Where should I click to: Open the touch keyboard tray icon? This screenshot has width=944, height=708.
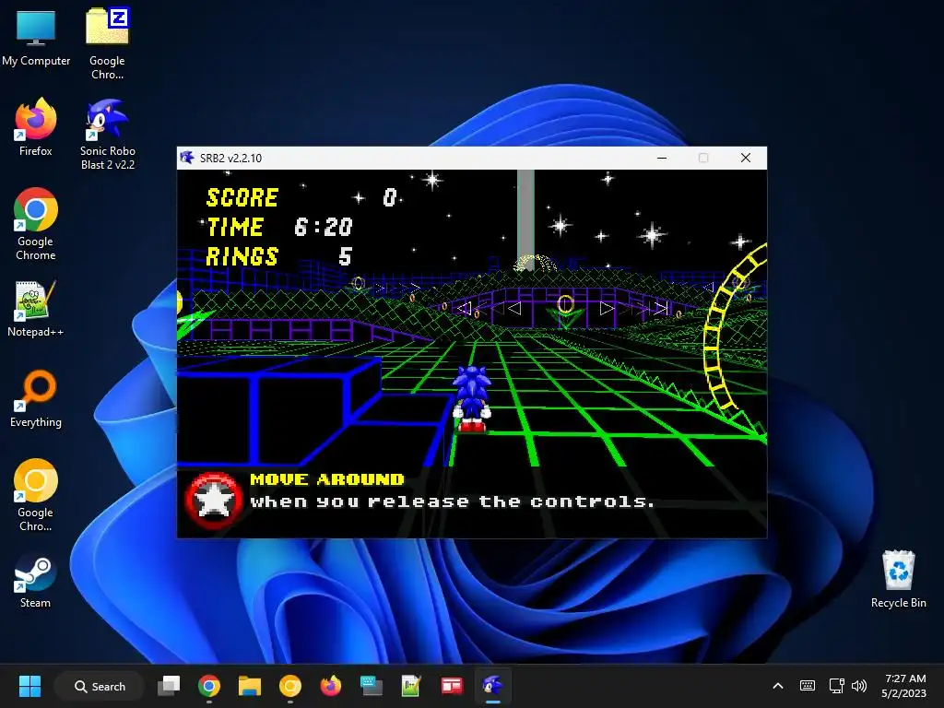808,686
